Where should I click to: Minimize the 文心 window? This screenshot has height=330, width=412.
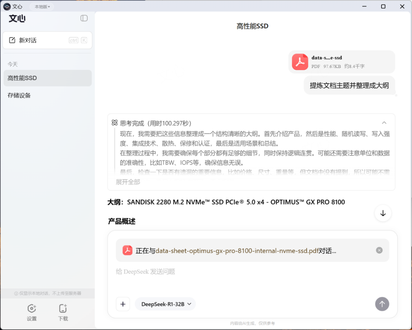click(x=364, y=6)
